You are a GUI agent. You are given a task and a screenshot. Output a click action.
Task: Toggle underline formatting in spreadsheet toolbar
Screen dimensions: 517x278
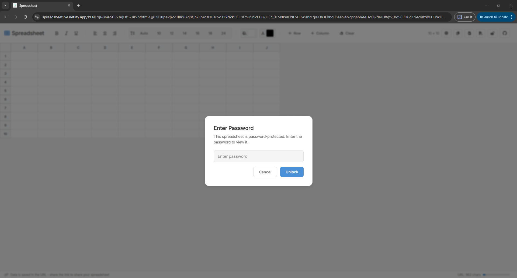pyautogui.click(x=76, y=33)
